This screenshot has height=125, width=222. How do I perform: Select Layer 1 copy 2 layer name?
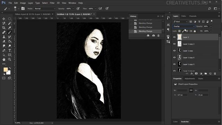189,44
